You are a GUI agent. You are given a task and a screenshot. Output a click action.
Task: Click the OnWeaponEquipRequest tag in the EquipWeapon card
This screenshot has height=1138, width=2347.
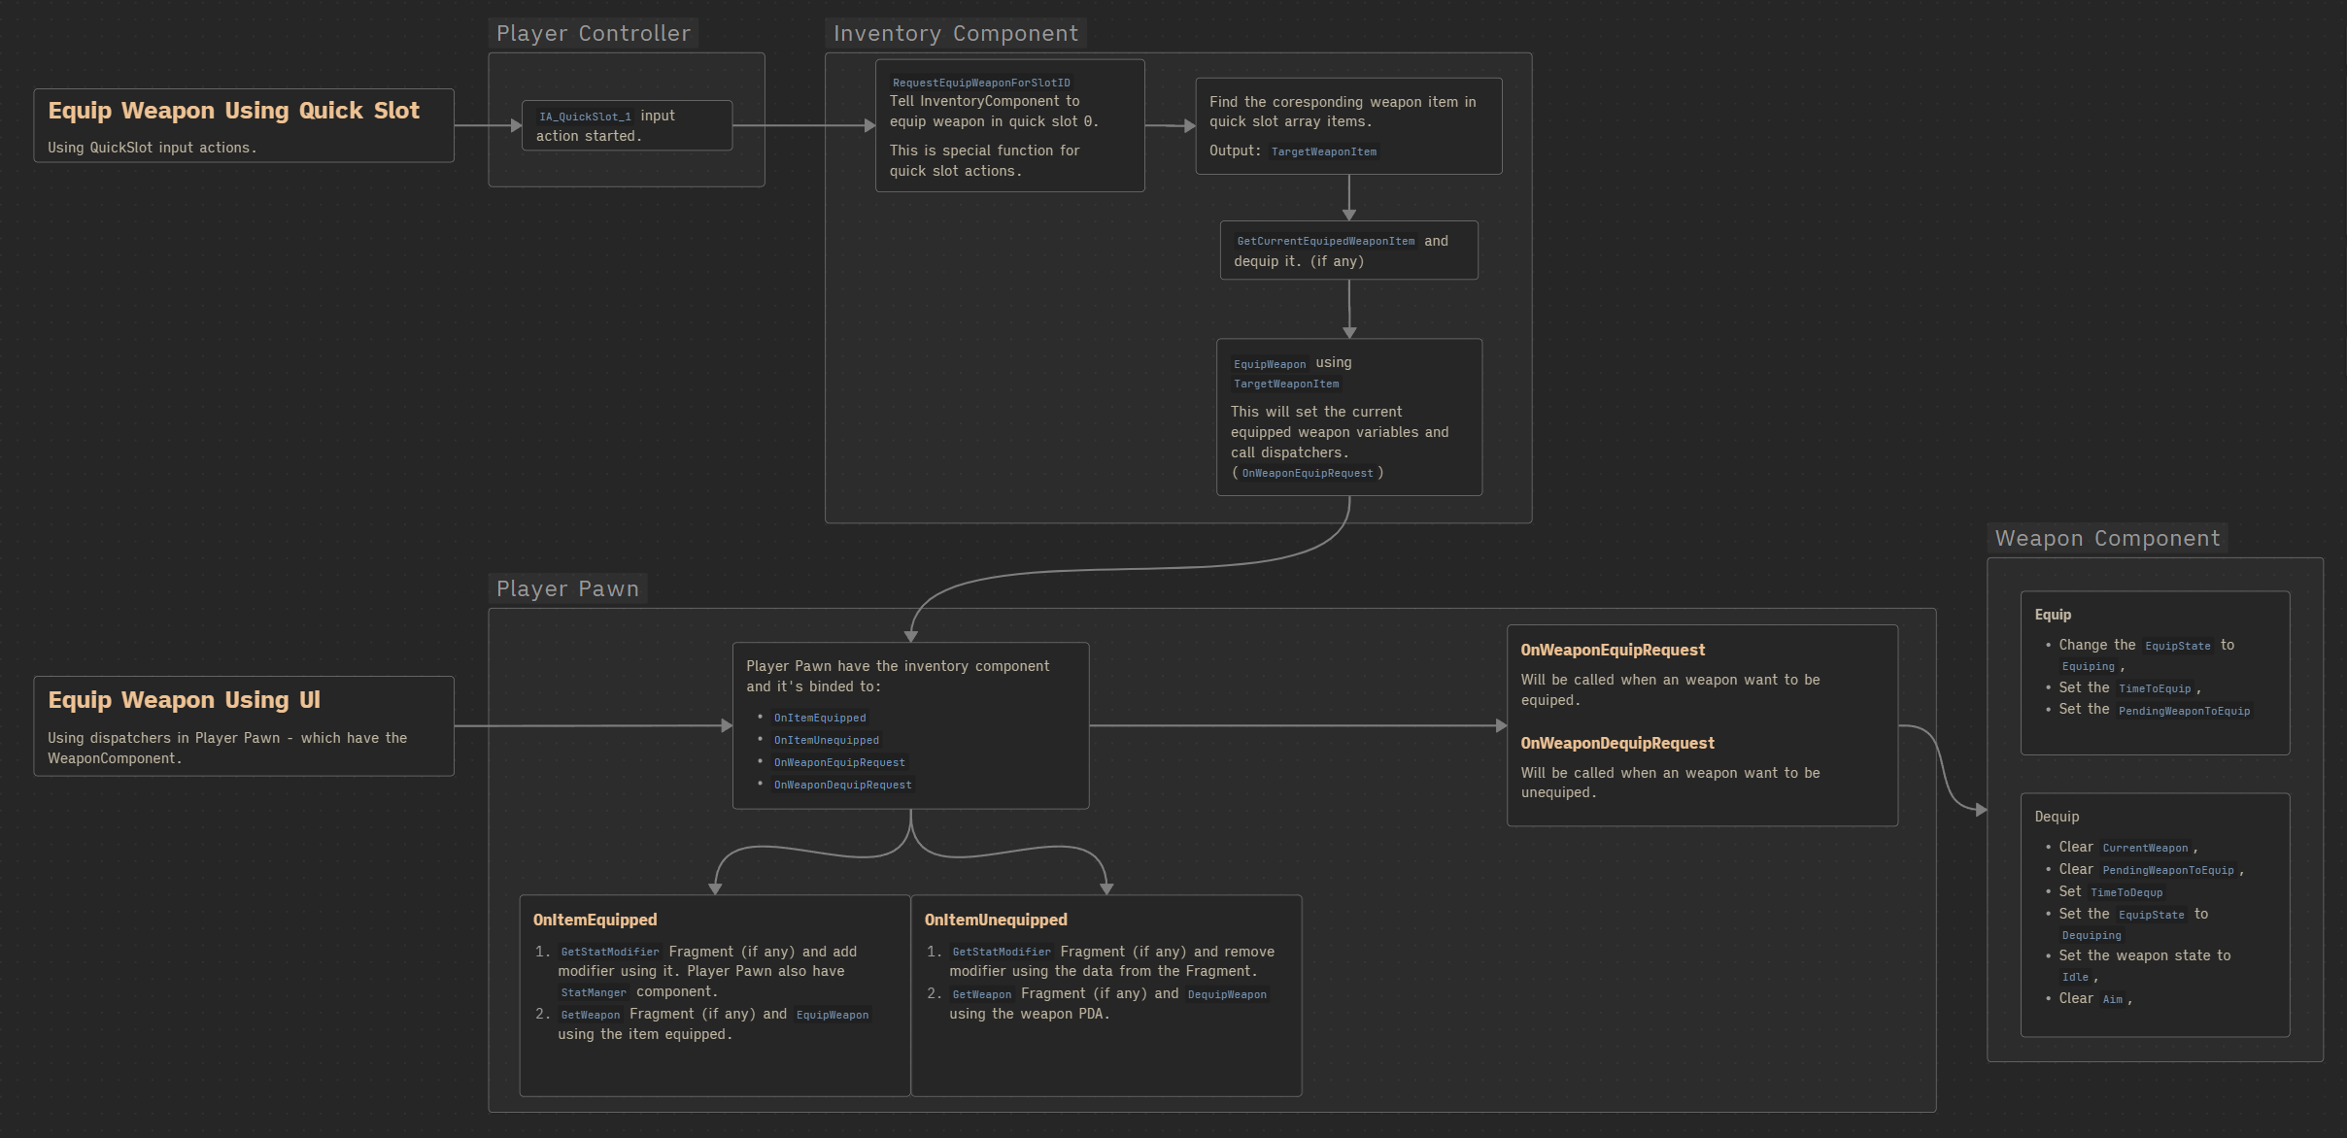pyautogui.click(x=1307, y=474)
